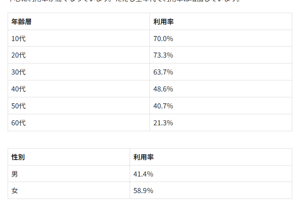Image resolution: width=308 pixels, height=207 pixels.
Task: Pick the 63.7% usage value
Action: point(163,72)
